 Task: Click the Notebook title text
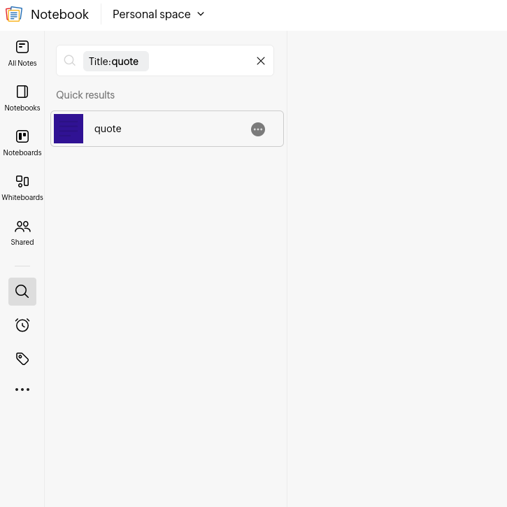(60, 14)
